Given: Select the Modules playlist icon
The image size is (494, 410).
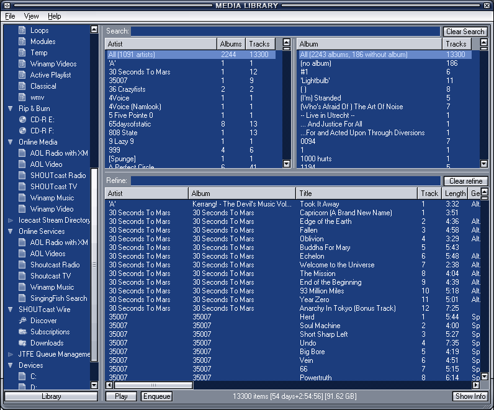Looking at the screenshot, I should [22, 42].
